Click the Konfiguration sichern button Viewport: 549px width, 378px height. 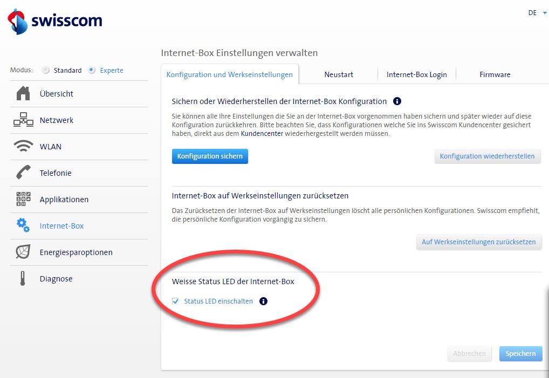(x=210, y=156)
